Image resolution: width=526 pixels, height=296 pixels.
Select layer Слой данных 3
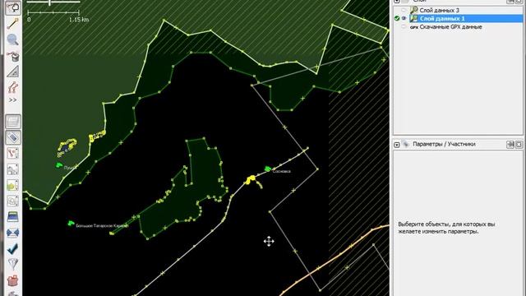click(x=439, y=11)
